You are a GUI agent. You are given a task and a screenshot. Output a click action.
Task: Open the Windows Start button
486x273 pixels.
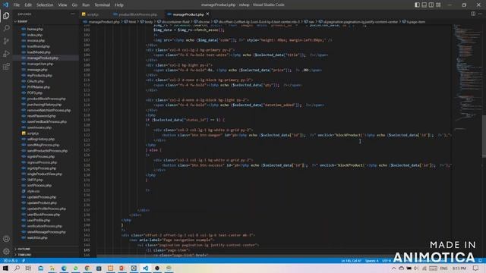click(5, 268)
